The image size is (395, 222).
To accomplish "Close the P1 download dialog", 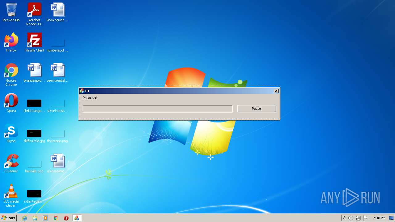I will [276, 91].
